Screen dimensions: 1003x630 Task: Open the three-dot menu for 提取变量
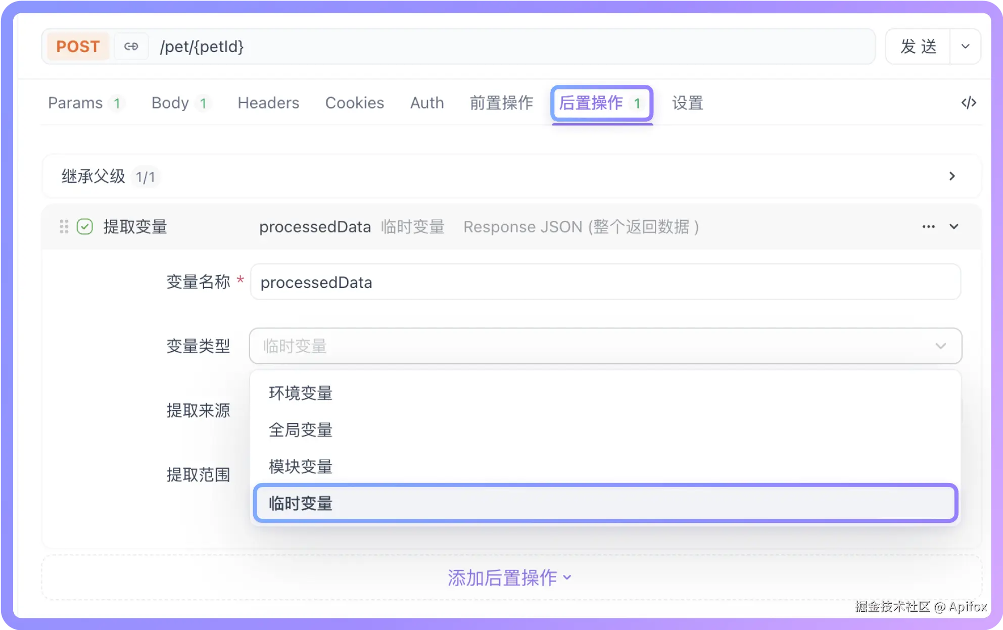click(928, 227)
